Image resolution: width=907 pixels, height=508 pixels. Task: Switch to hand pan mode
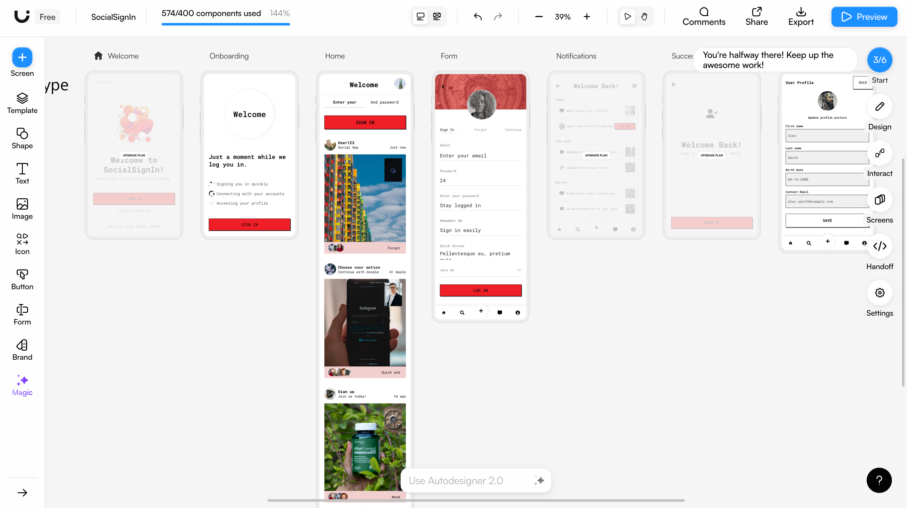(x=644, y=17)
